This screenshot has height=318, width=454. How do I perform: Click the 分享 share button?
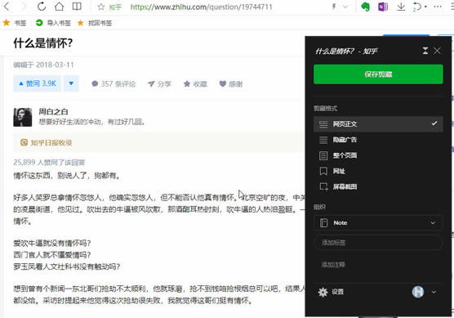tap(159, 84)
